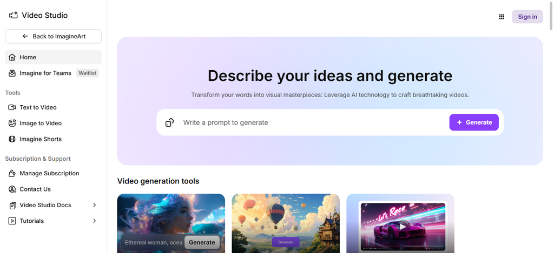The height and width of the screenshot is (253, 554).
Task: Click the Text to Video icon
Action: click(x=12, y=107)
